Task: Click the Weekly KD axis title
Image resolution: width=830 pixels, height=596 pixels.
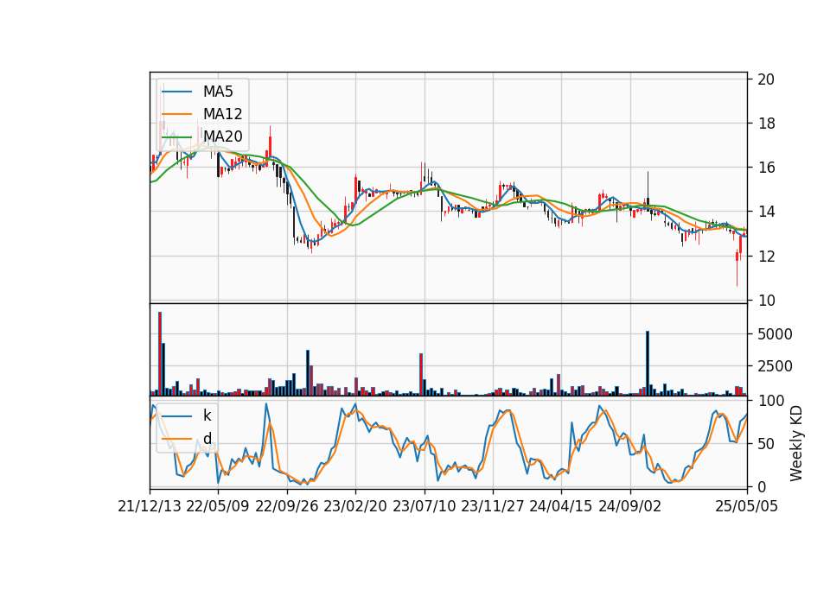Action: 796,444
